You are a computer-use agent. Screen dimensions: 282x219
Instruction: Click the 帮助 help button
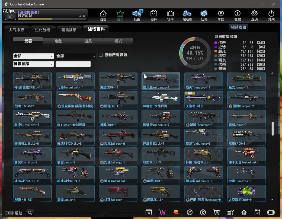point(15,213)
